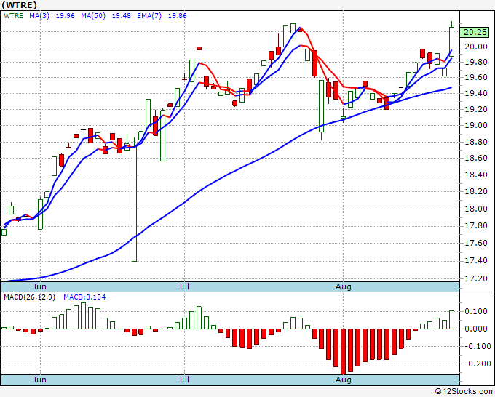This screenshot has width=495, height=397.
Task: Click the 19.80 price axis label
Action: (476, 62)
